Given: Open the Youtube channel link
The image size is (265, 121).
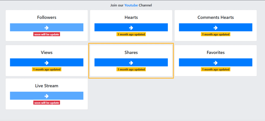Looking at the screenshot, I should click(131, 5).
